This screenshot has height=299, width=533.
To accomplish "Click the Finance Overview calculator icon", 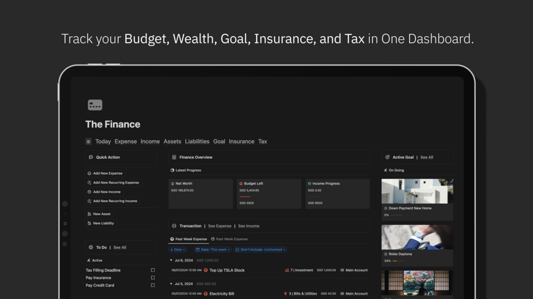I will [x=174, y=157].
